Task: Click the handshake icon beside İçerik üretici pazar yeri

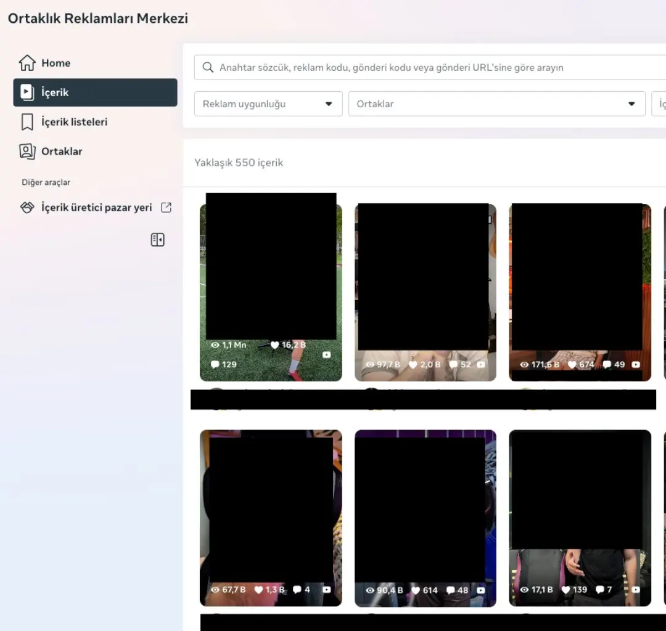Action: (27, 208)
